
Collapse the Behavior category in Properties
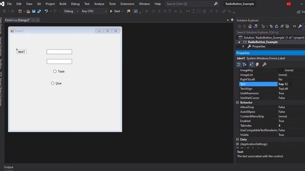[x=237, y=103]
